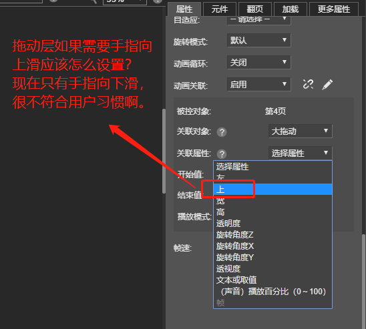This screenshot has height=329, width=366.
Task: Select the 属性 tab
Action: click(x=184, y=9)
